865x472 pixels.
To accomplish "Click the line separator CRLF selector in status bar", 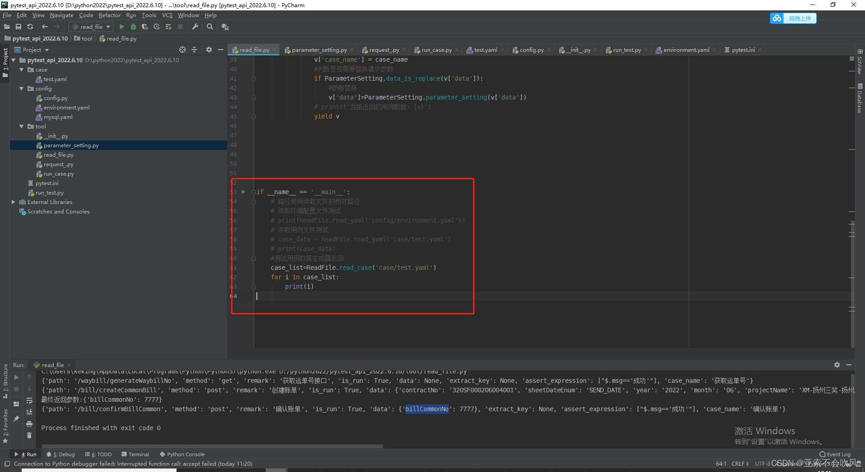I will 740,464.
